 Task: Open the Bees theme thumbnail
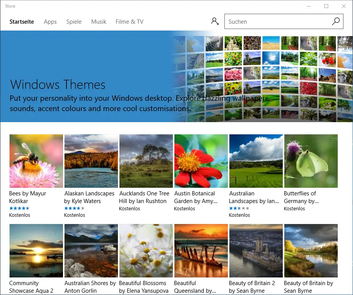(36, 161)
